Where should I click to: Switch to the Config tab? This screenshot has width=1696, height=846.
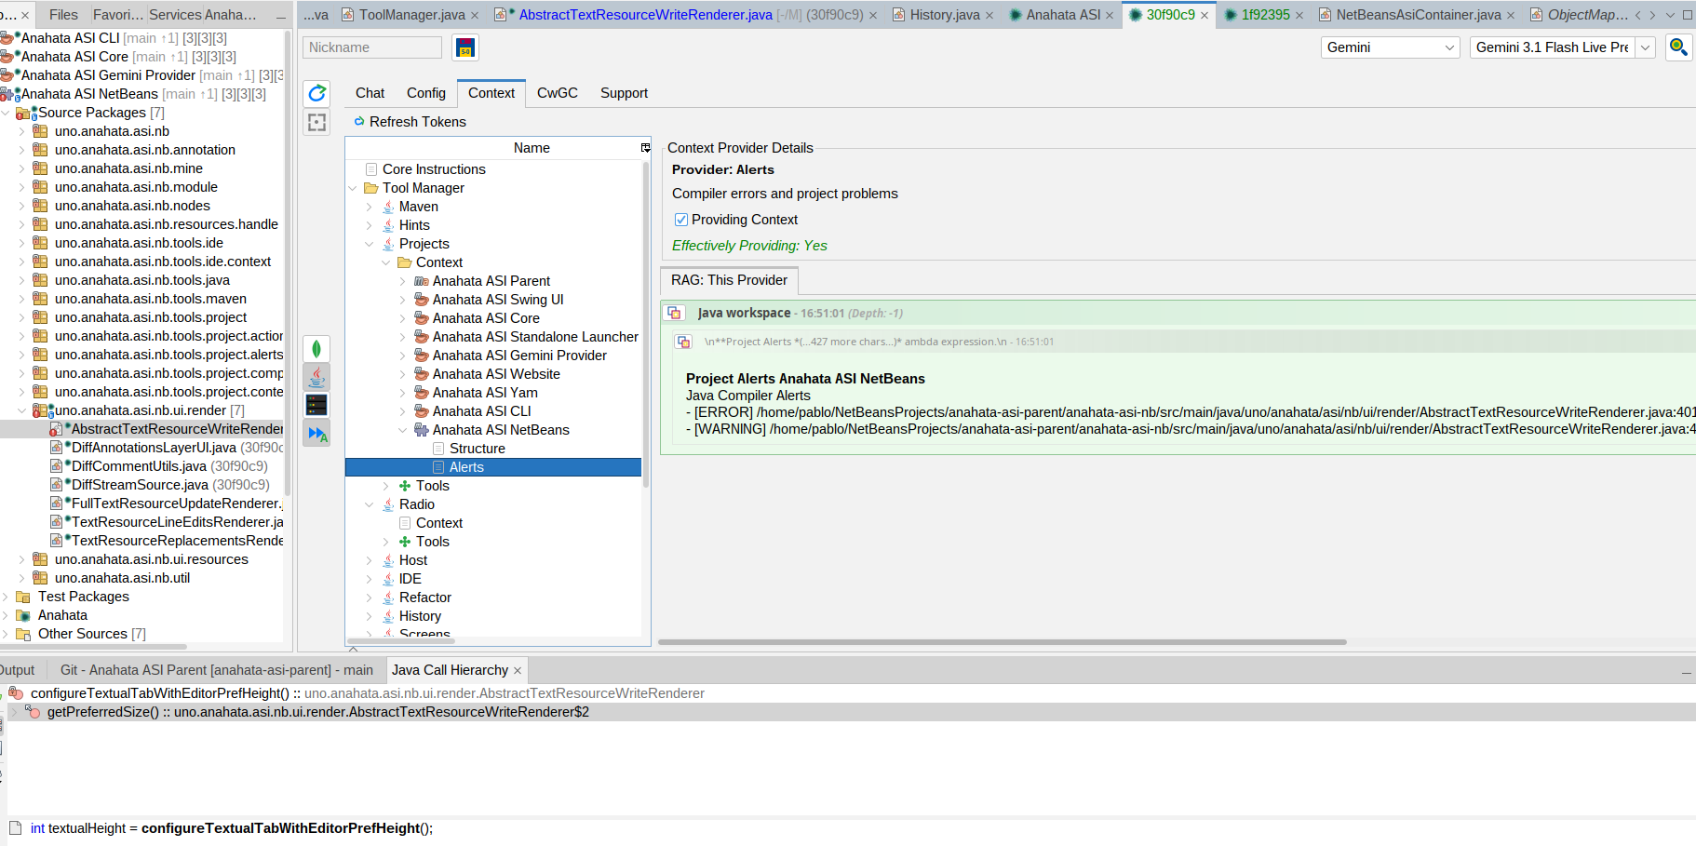pos(425,93)
